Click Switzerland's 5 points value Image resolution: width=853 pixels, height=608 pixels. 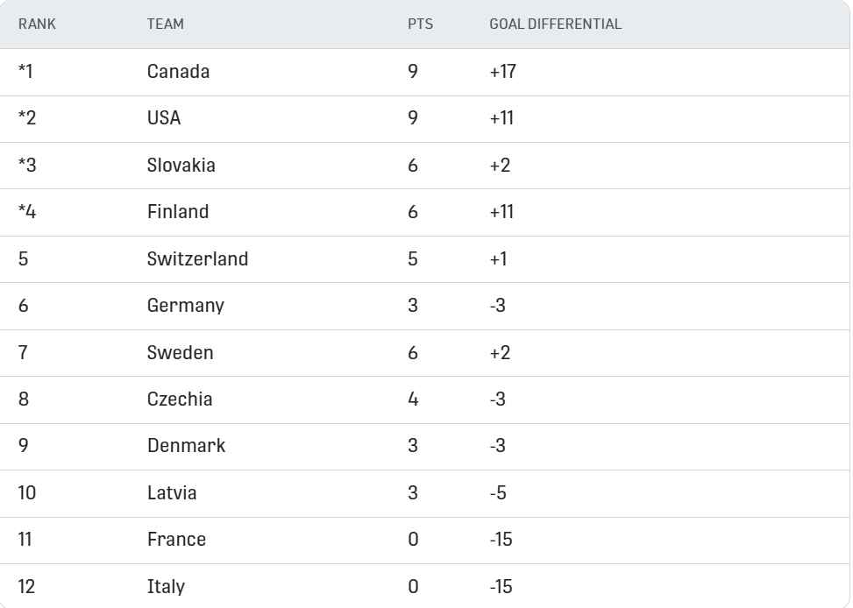tap(413, 259)
